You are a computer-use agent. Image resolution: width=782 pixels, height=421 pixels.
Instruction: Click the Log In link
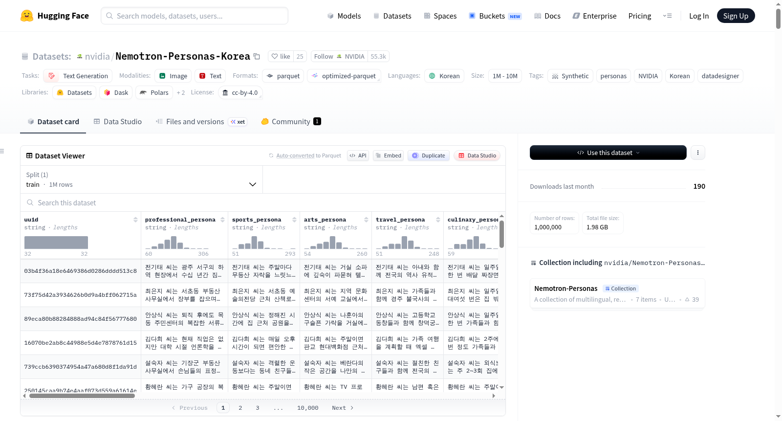[x=699, y=16]
